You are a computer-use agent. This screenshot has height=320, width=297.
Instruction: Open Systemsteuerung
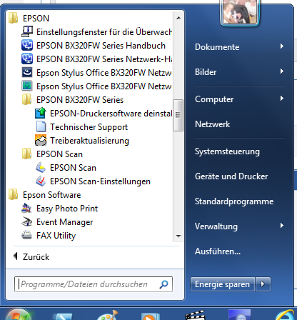[x=227, y=151]
